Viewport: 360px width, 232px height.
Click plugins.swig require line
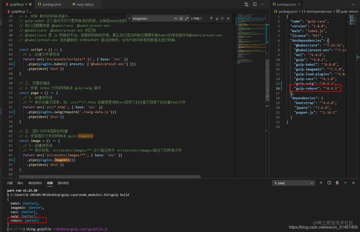72,112
